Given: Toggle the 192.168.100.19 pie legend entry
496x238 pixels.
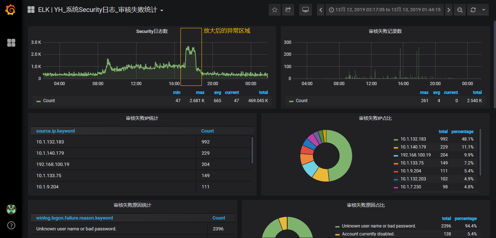Looking at the screenshot, I should pyautogui.click(x=415, y=155).
